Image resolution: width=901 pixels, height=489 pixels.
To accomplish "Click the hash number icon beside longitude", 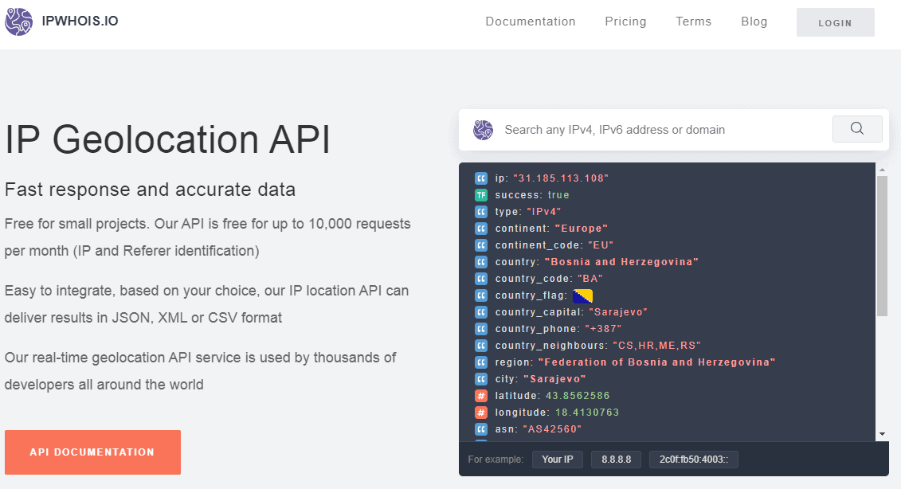I will click(x=481, y=412).
